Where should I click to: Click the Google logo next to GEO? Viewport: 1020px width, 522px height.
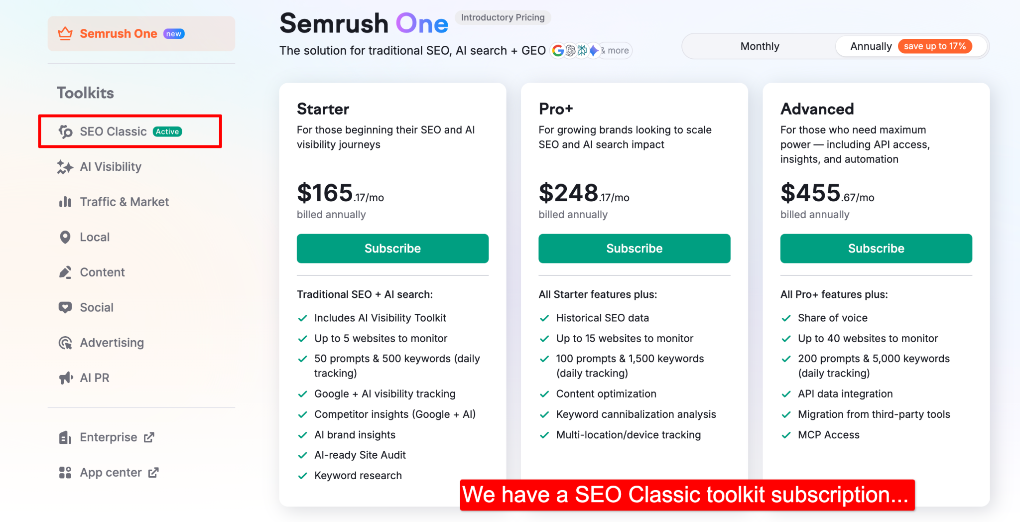557,50
